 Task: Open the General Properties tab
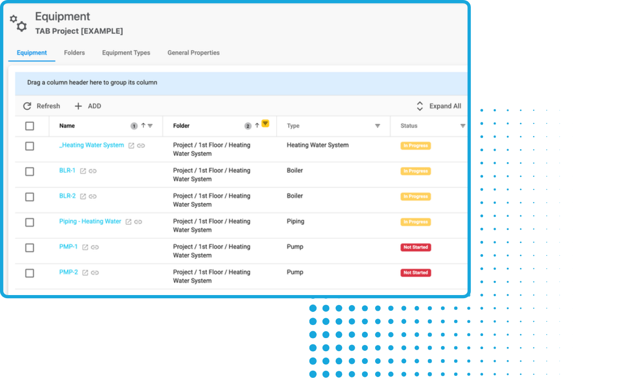[x=194, y=53]
